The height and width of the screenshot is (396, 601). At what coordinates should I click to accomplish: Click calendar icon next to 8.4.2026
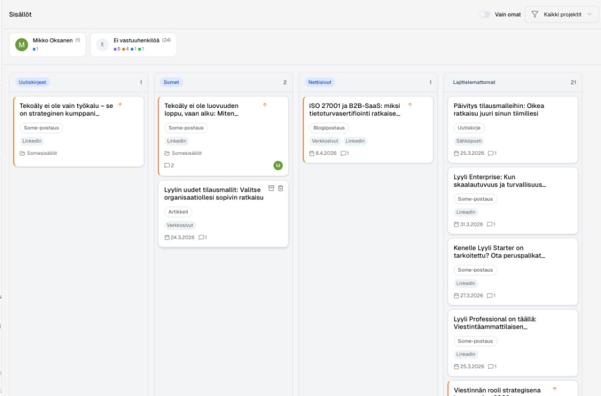pyautogui.click(x=312, y=153)
